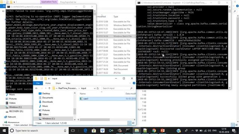239x134 pixels.
Task: Select Desktop in input window navigation pane
Action: coord(46,93)
